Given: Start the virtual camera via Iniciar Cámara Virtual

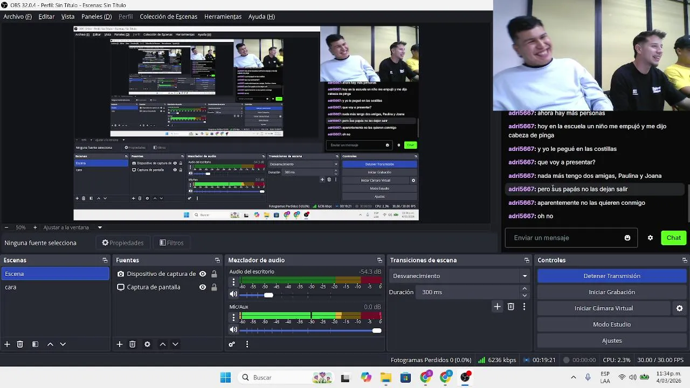Looking at the screenshot, I should [604, 308].
